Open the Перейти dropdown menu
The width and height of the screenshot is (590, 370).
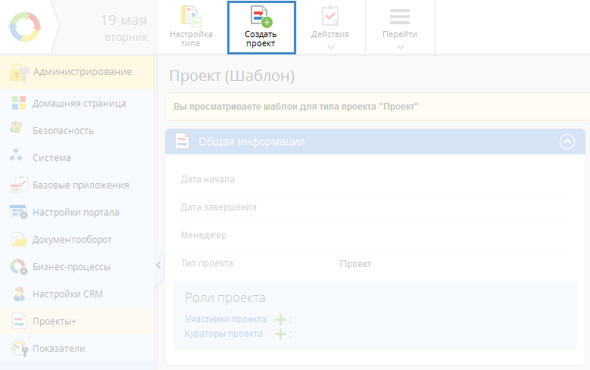pos(400,29)
